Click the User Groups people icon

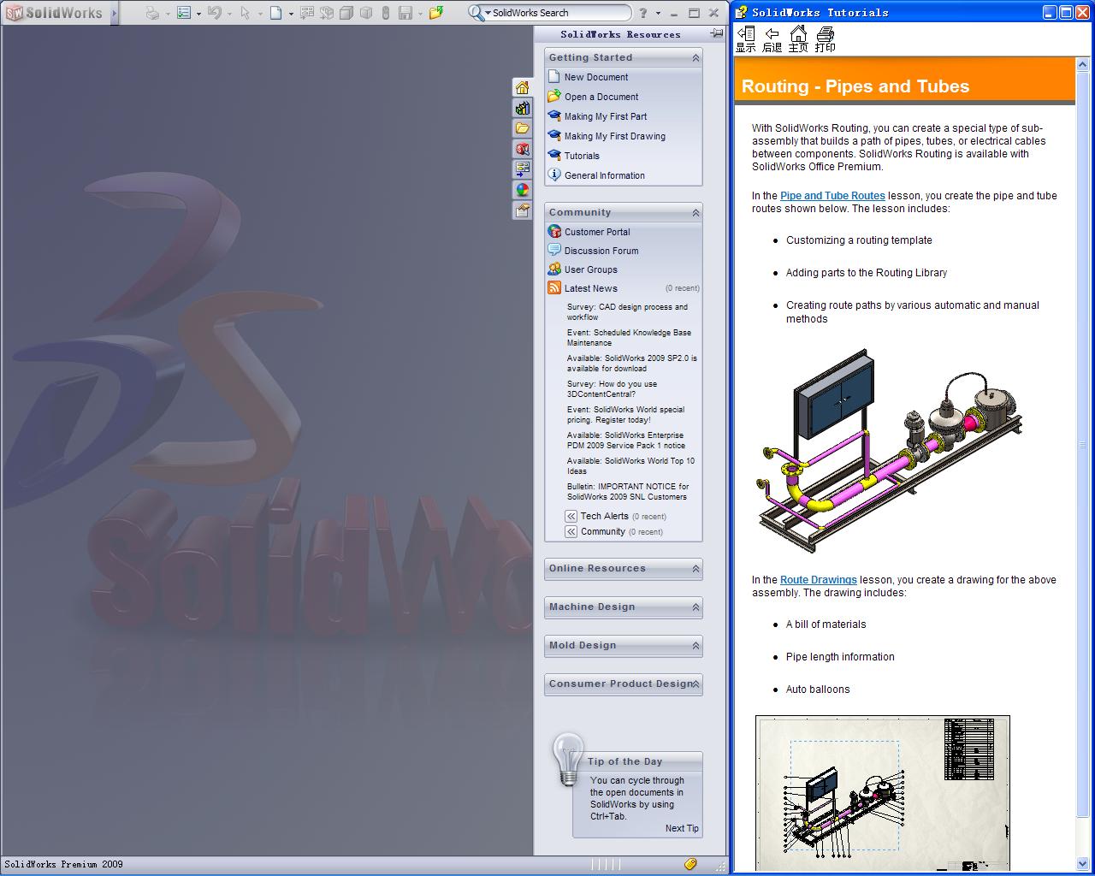pyautogui.click(x=554, y=269)
